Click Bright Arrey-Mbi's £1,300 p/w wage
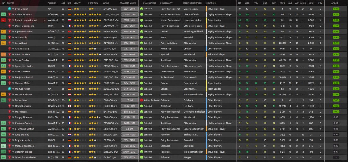 (x=109, y=140)
